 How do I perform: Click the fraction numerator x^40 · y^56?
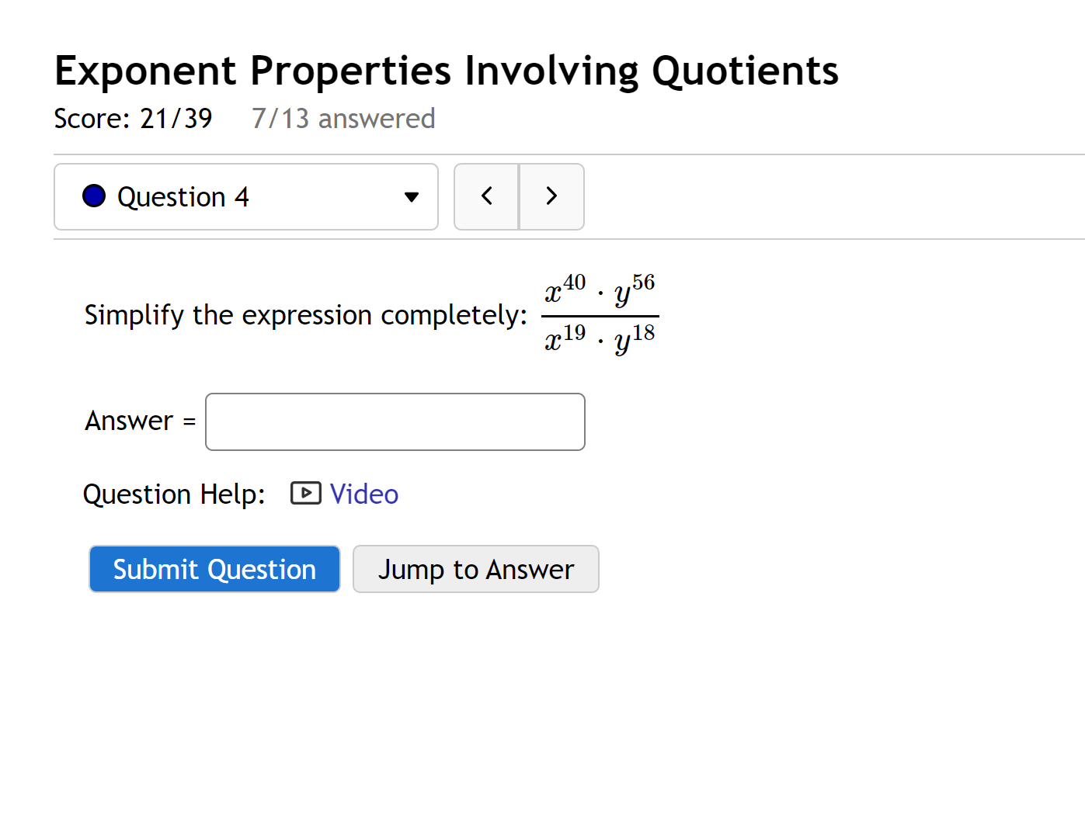point(600,290)
